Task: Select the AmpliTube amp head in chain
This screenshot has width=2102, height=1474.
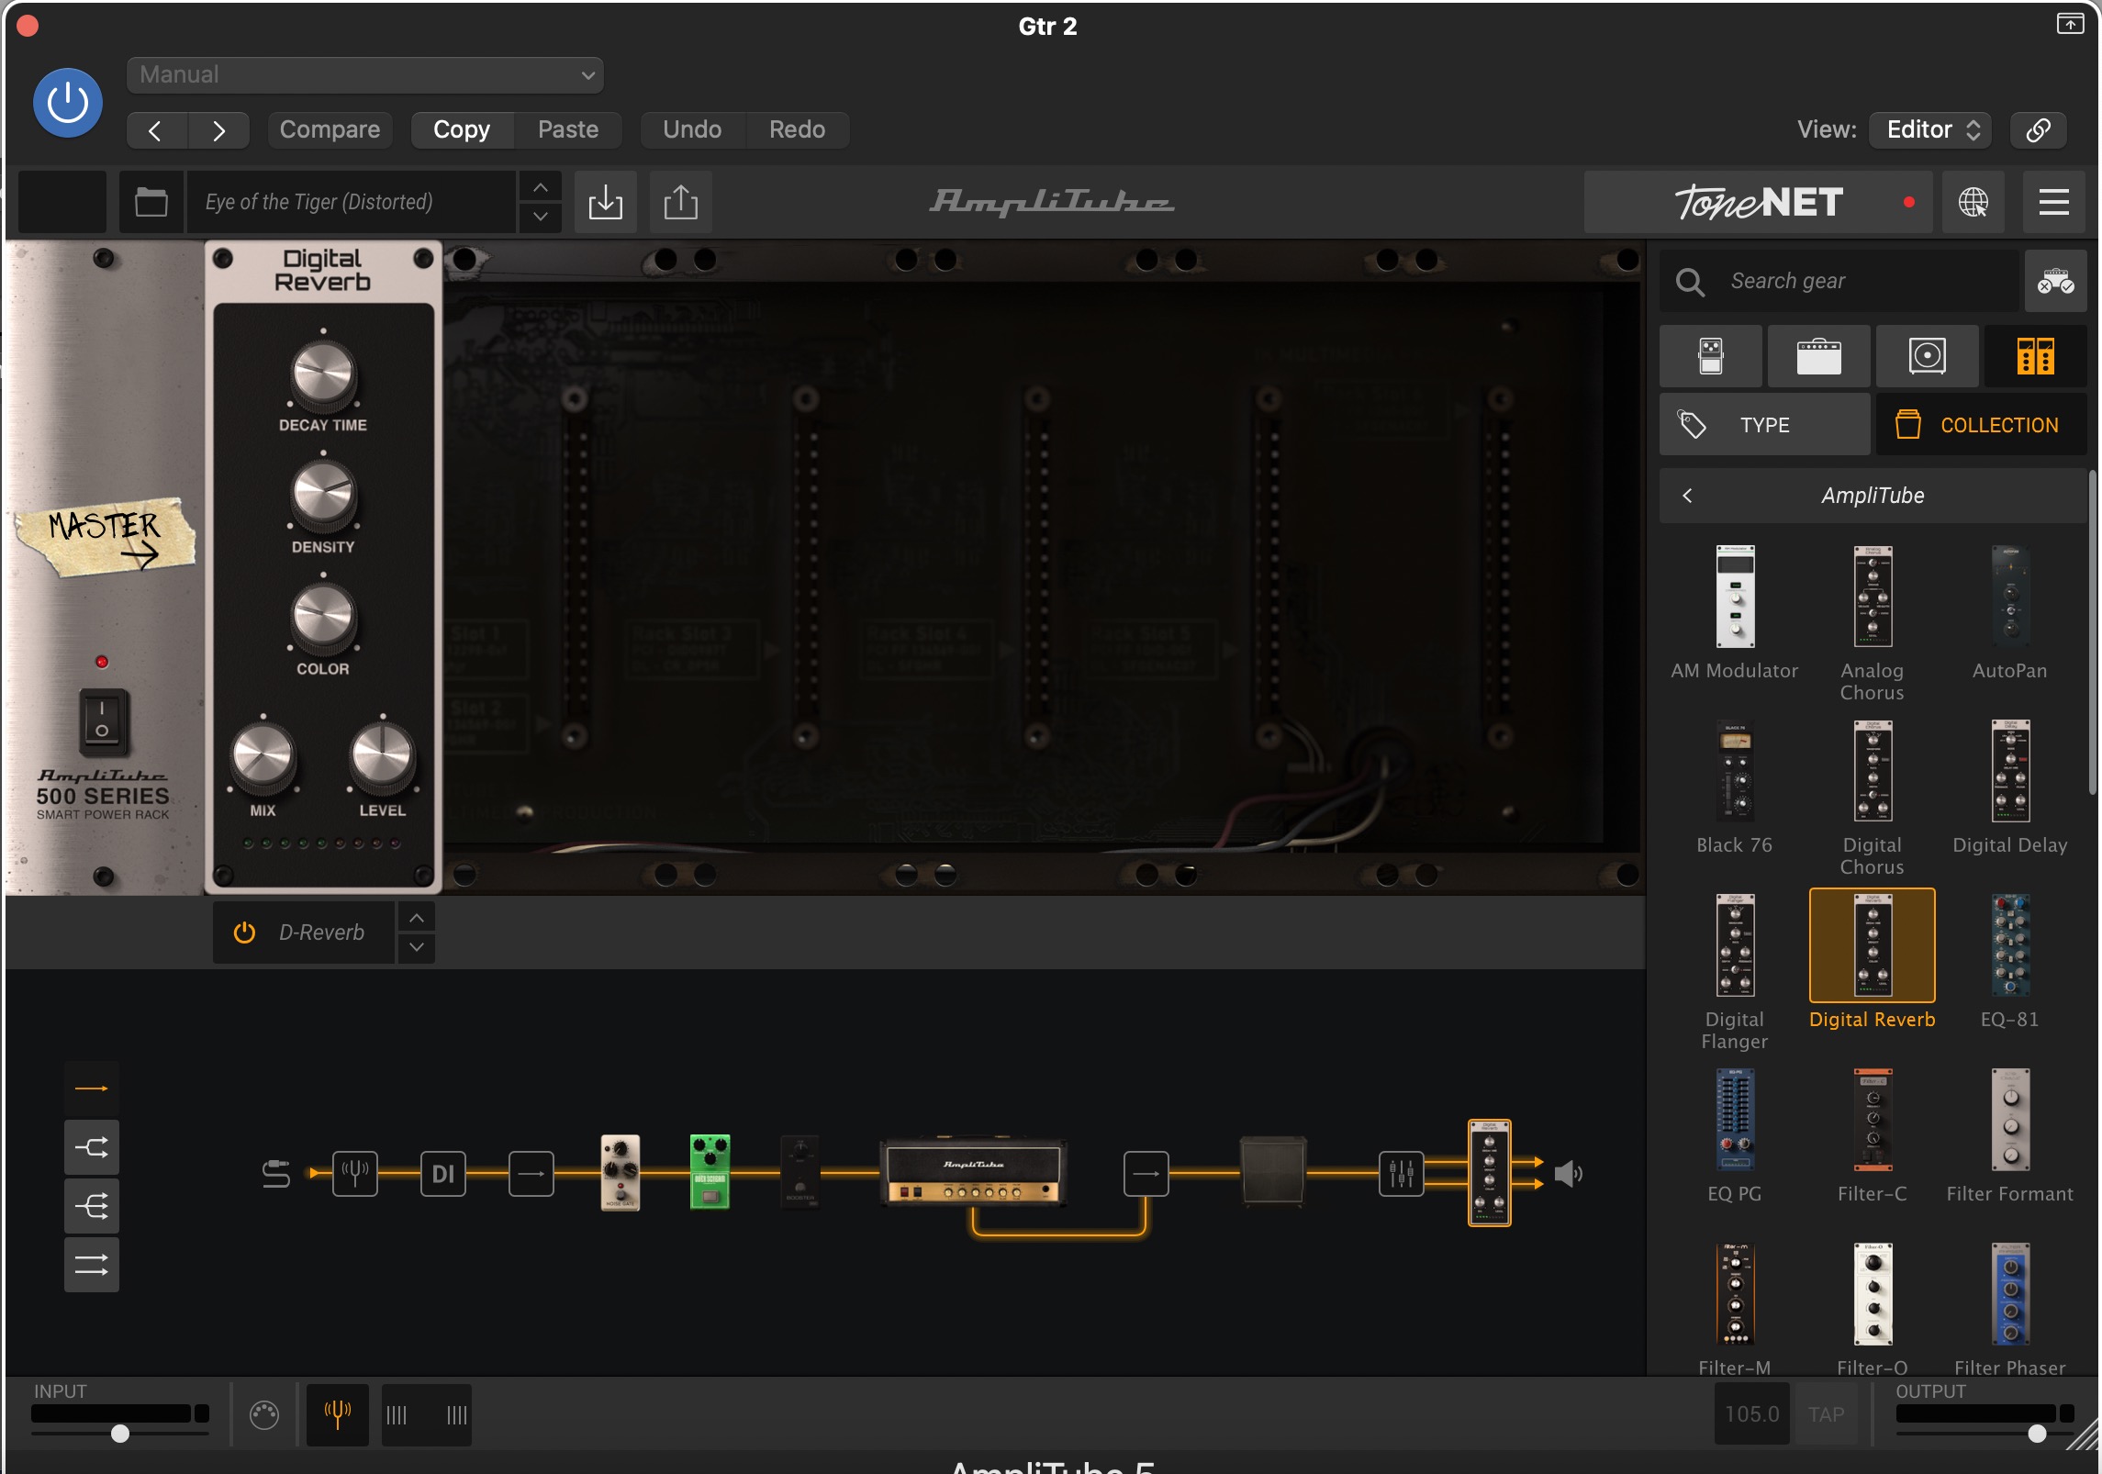Action: pyautogui.click(x=974, y=1171)
